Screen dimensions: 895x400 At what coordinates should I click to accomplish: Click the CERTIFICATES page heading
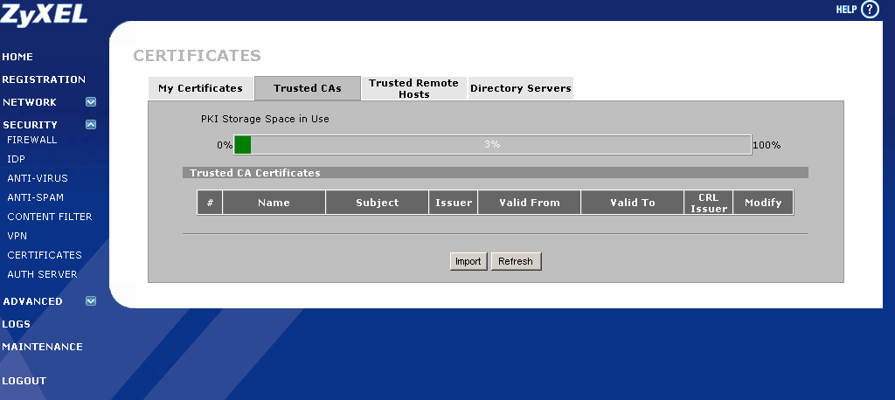(x=197, y=55)
